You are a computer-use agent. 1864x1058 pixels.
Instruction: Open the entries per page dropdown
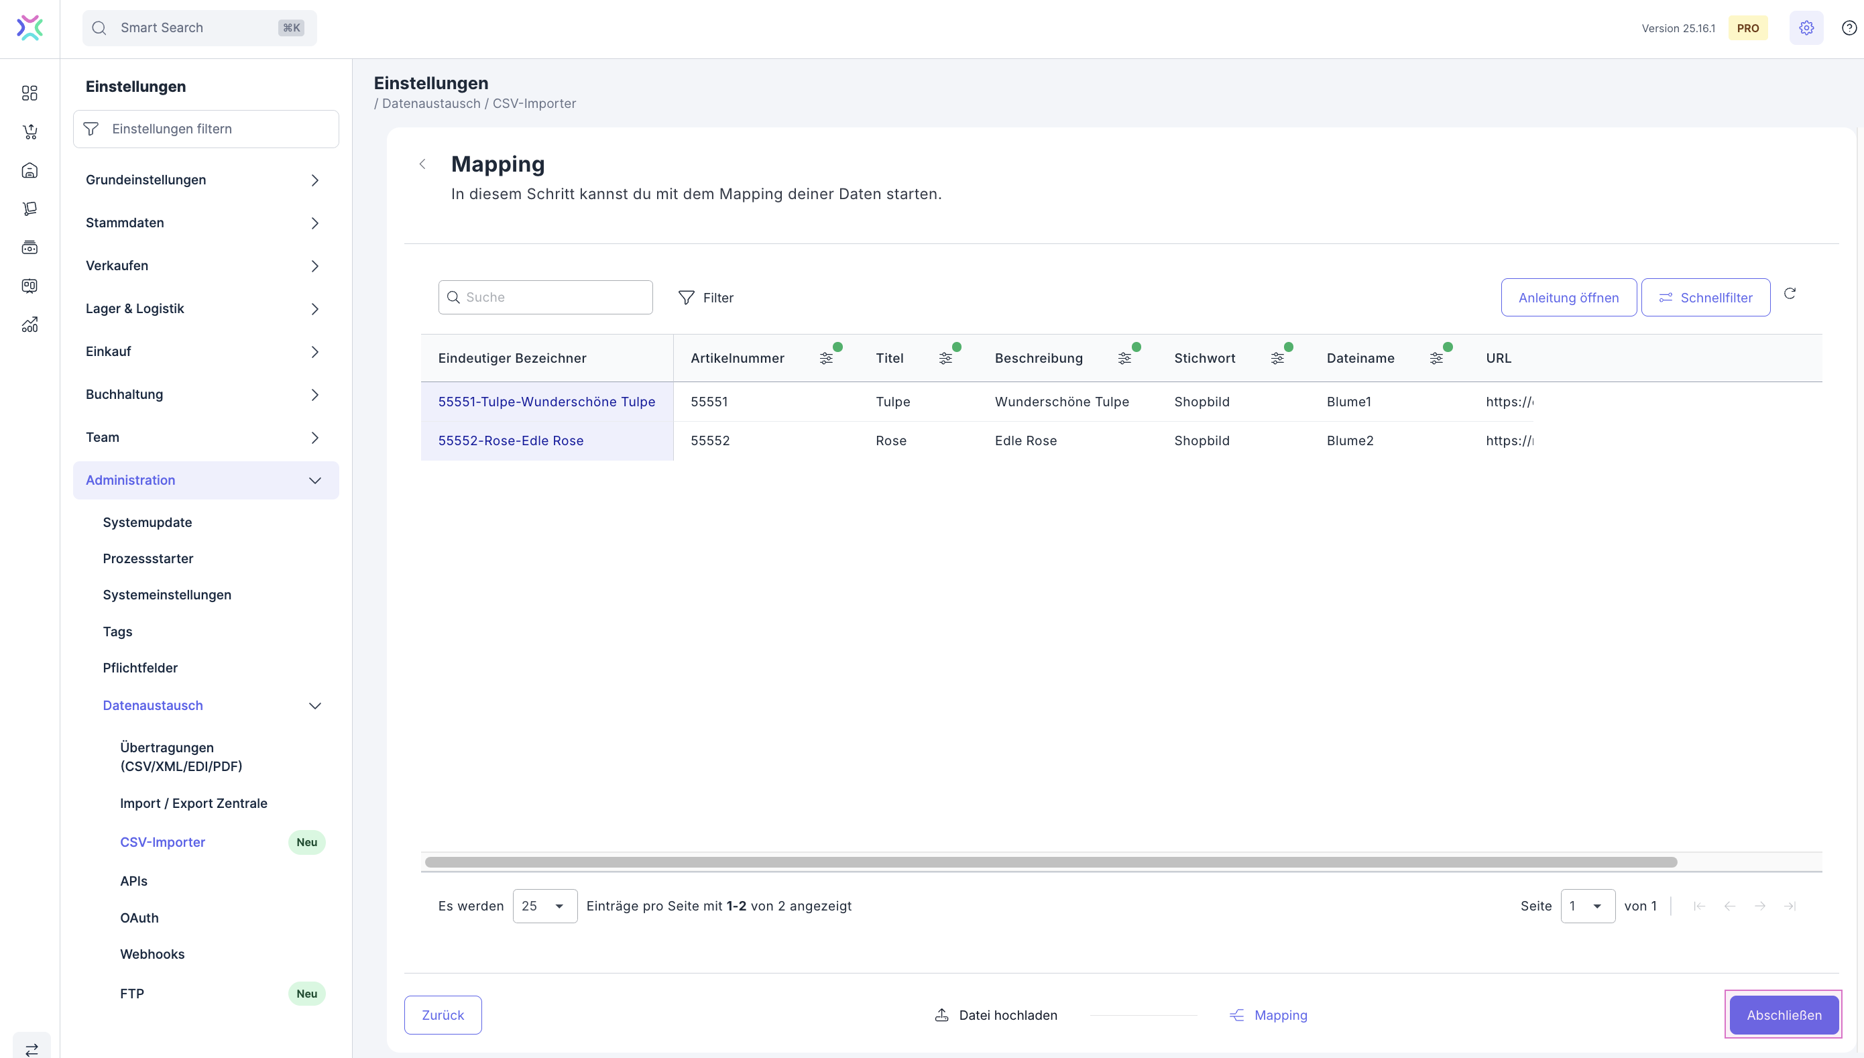pos(544,906)
